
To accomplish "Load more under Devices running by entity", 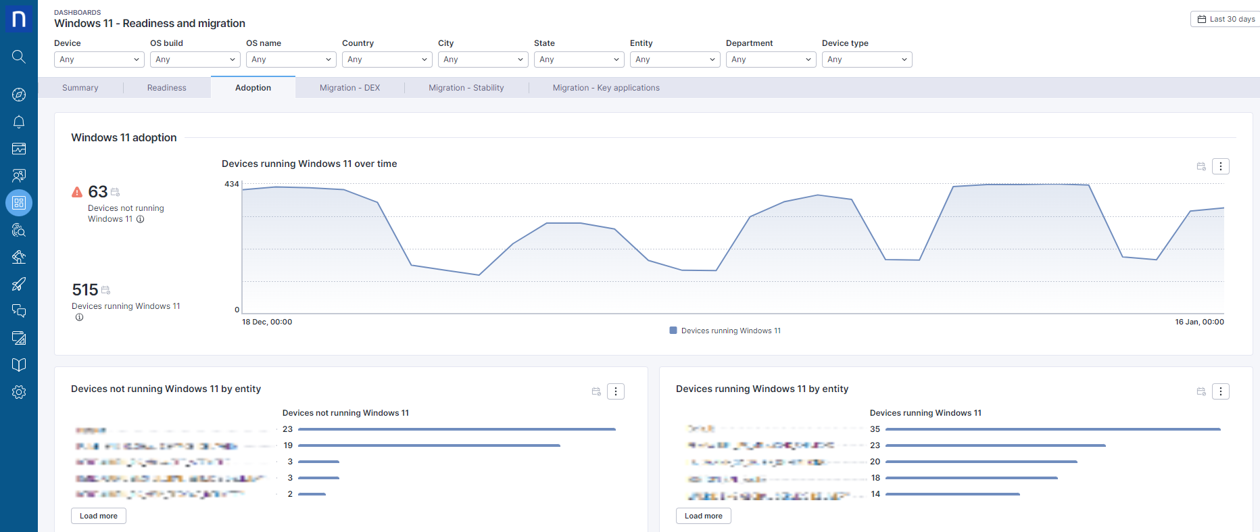I will pos(704,516).
